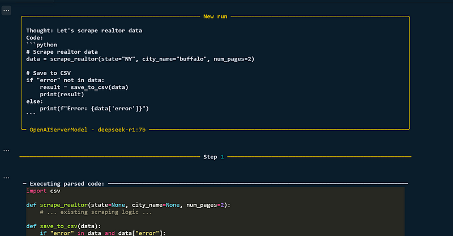Click the "Step 1" divider label
Screen dimensions: 453x236
tap(213, 157)
